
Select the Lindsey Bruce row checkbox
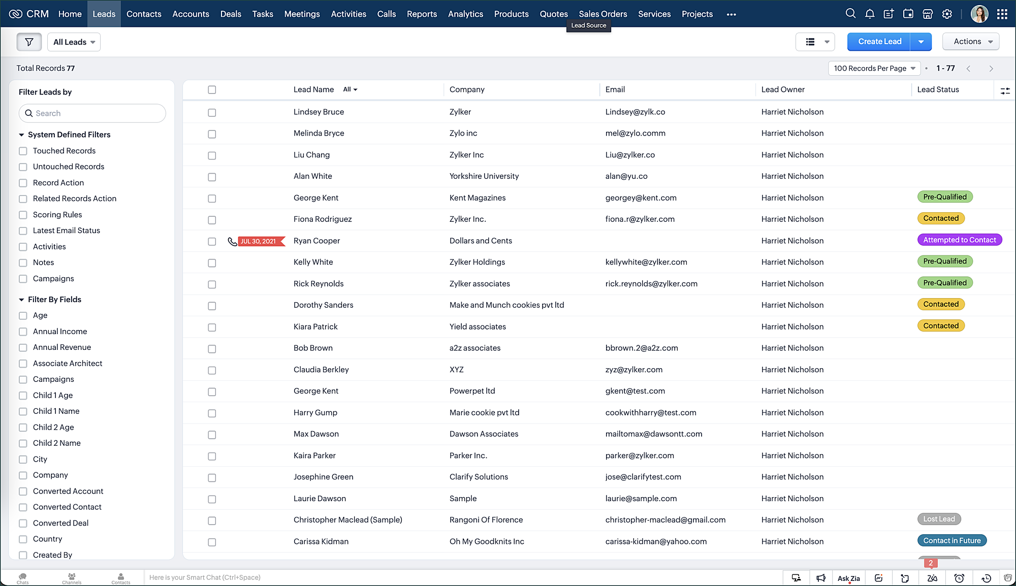(x=212, y=113)
